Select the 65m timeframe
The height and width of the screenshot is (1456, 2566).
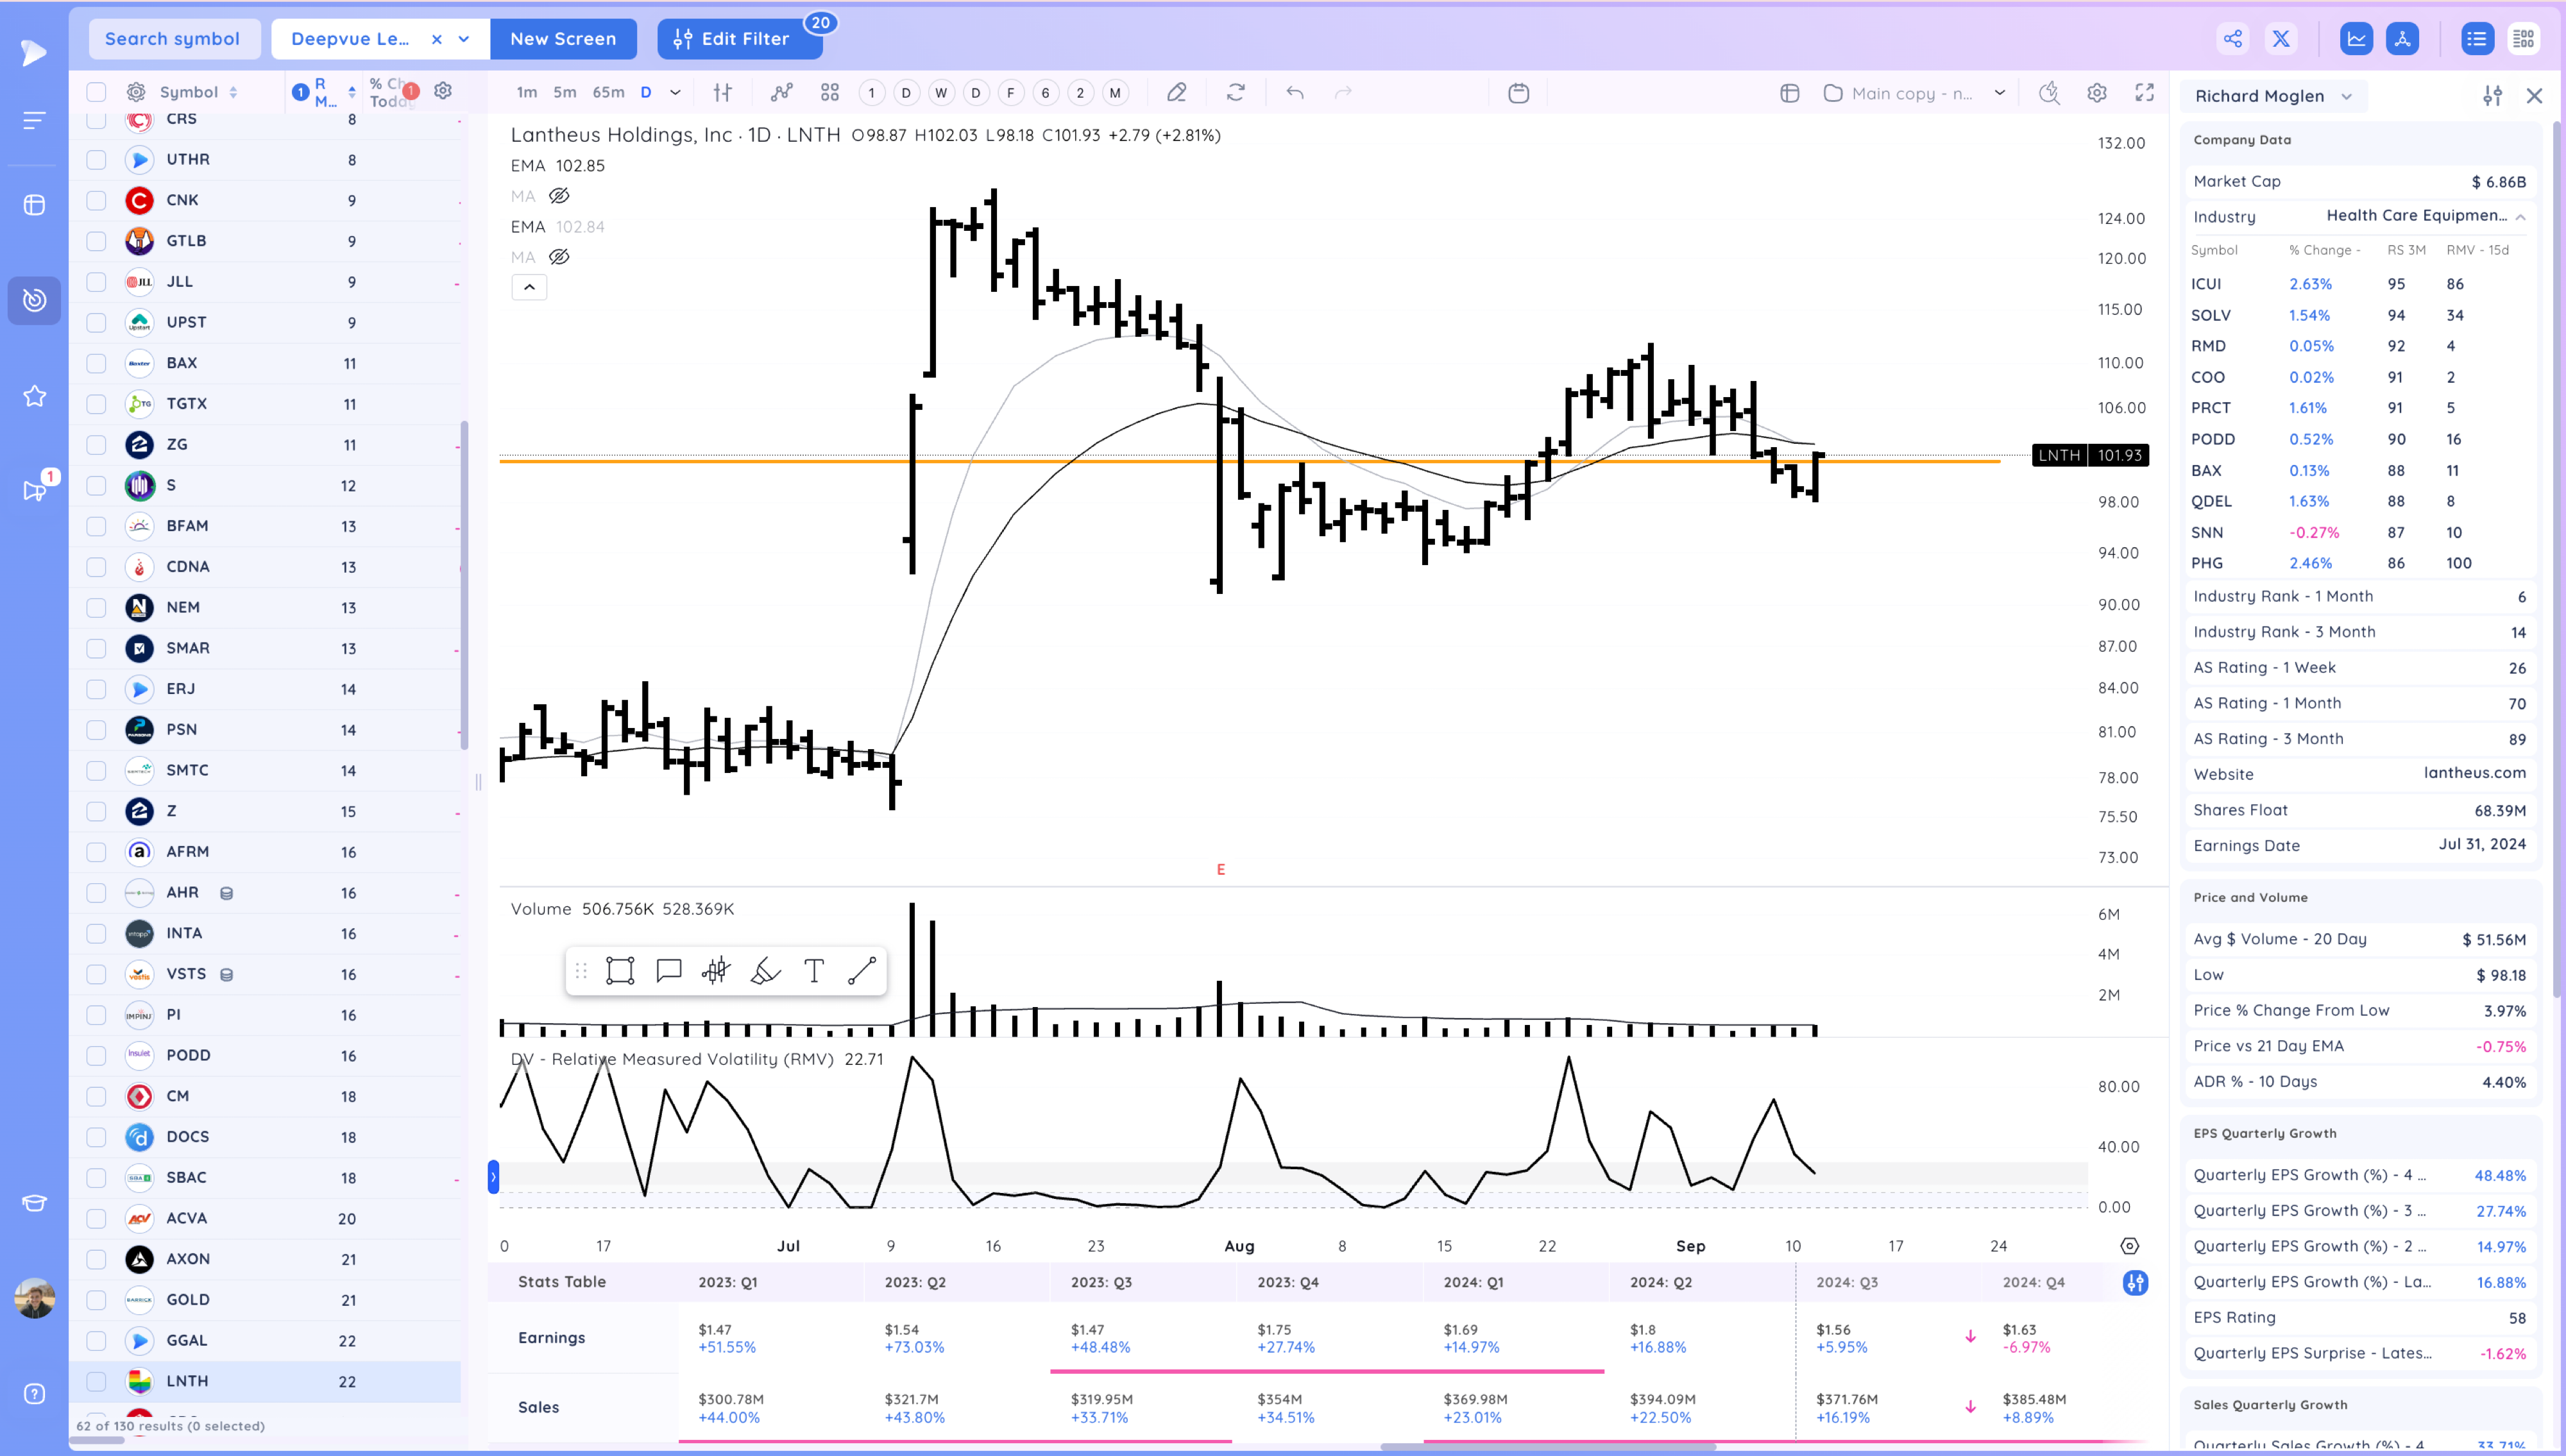click(608, 93)
